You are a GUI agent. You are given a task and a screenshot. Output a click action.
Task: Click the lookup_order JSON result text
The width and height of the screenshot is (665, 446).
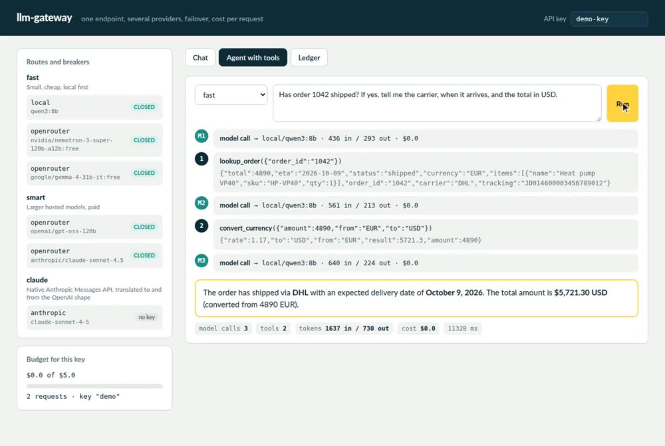pyautogui.click(x=415, y=178)
